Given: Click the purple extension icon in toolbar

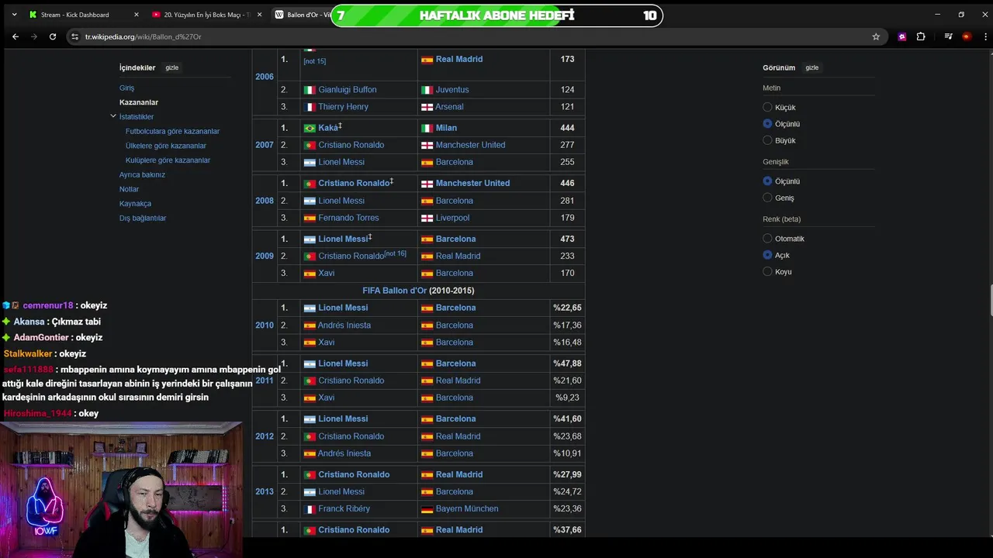Looking at the screenshot, I should tap(902, 36).
